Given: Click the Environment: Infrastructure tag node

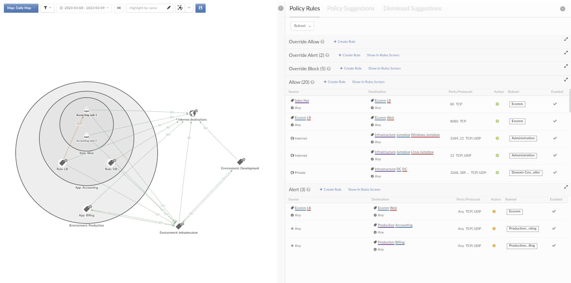Looking at the screenshot, I should [x=179, y=226].
